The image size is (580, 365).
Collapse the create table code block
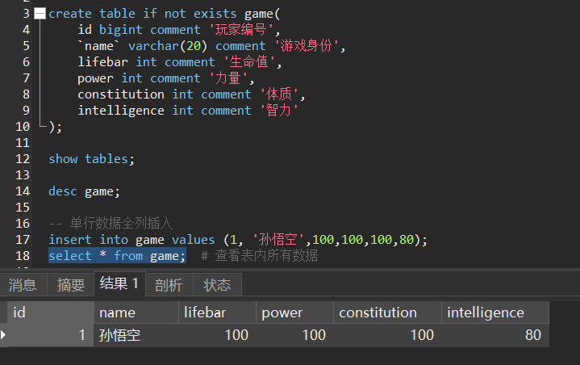(40, 14)
